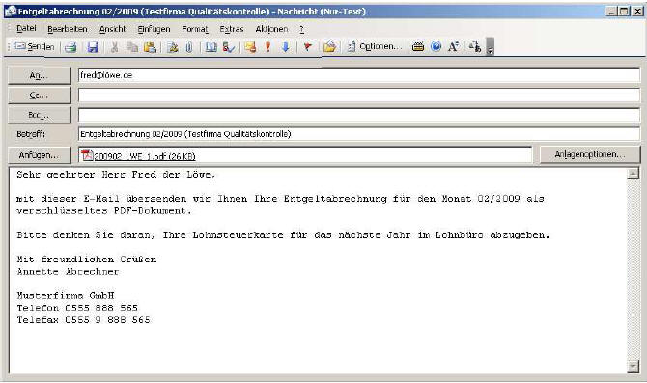Click the font size A icon

454,47
